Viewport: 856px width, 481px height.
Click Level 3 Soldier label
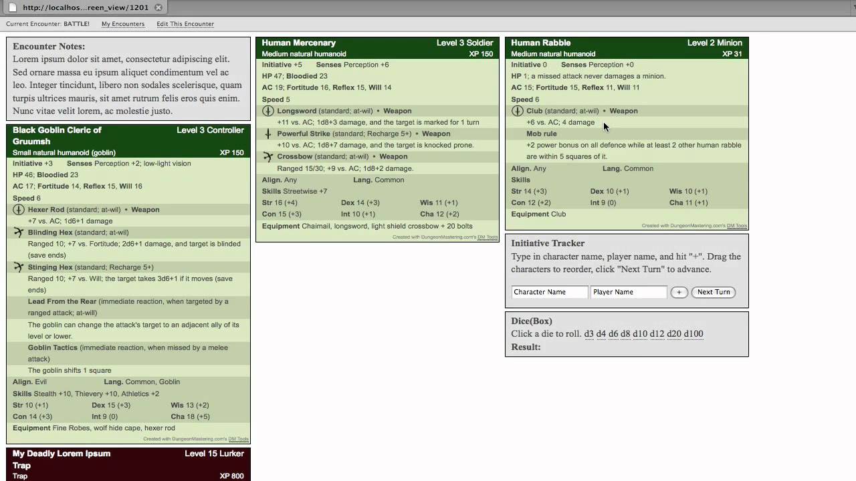coord(465,43)
